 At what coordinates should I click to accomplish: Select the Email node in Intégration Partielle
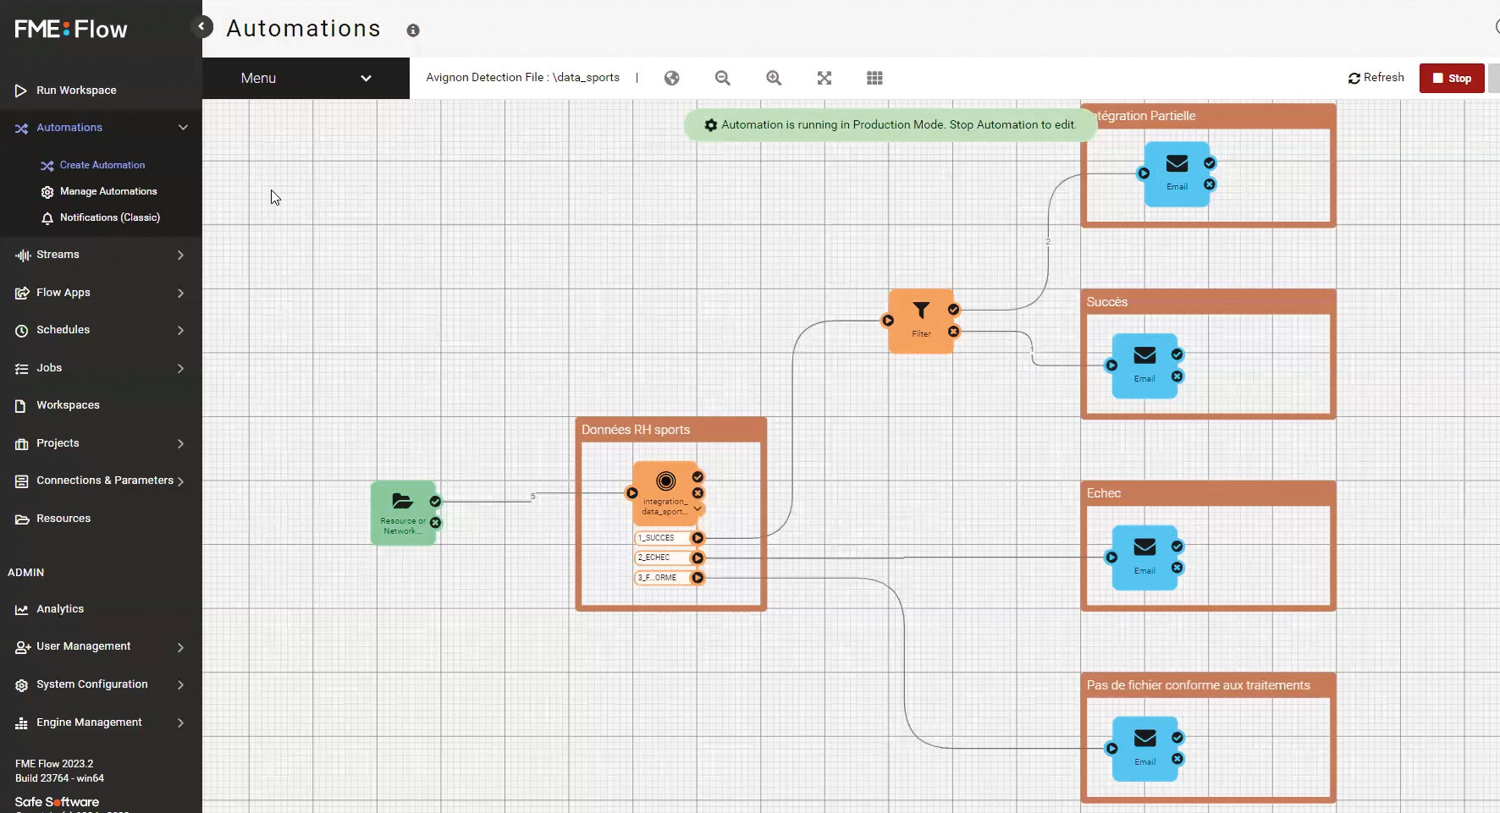tap(1177, 173)
